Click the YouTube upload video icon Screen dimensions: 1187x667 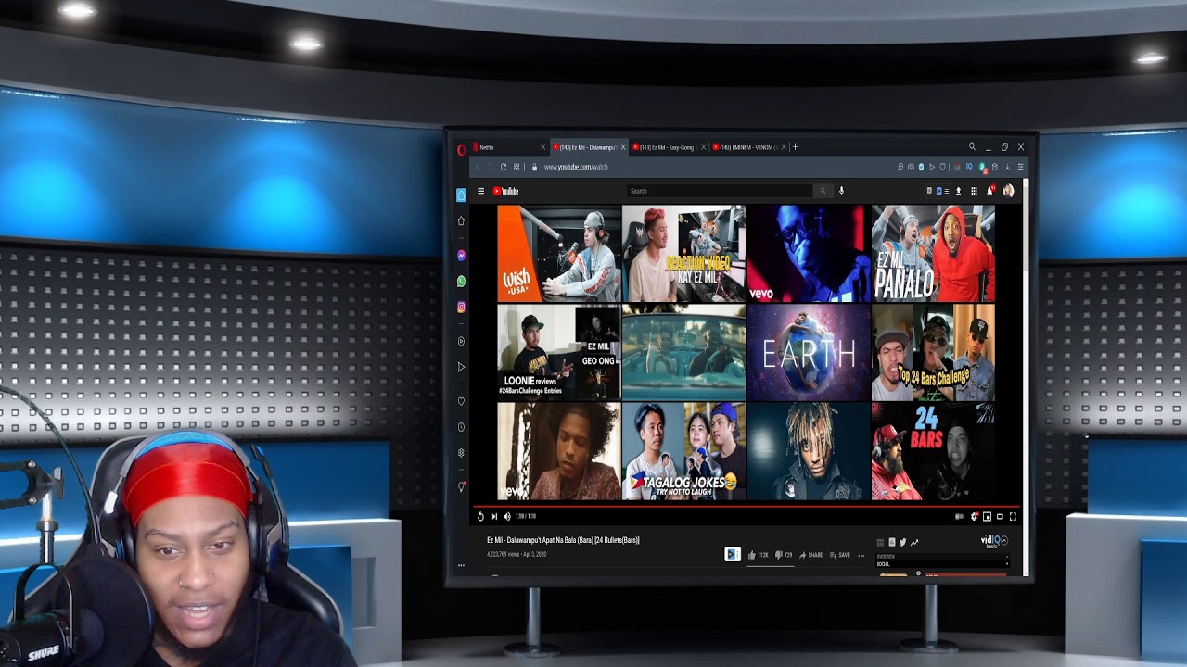click(958, 191)
